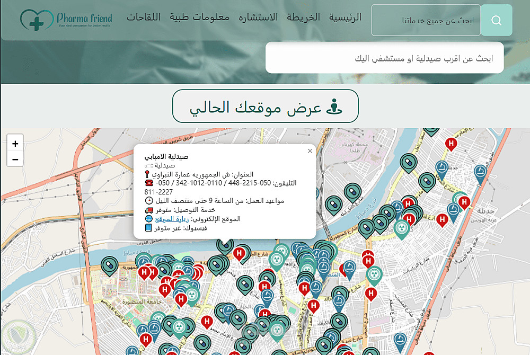This screenshot has height=355, width=530.
Task: Click the nearest pharmacy or hospital search box
Action: pos(385,58)
